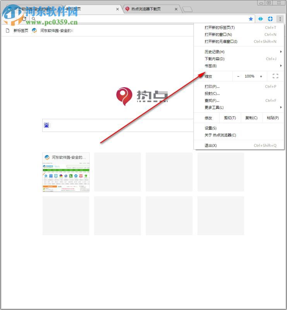Click the blue double-arrow extension icon
This screenshot has width=287, height=310.
click(261, 19)
